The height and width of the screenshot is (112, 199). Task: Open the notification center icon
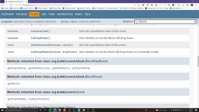196,110
